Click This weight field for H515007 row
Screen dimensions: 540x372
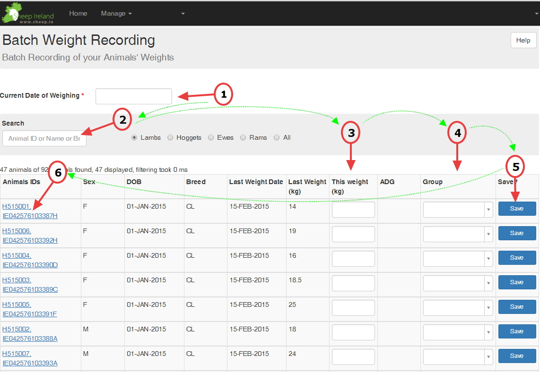coord(353,357)
